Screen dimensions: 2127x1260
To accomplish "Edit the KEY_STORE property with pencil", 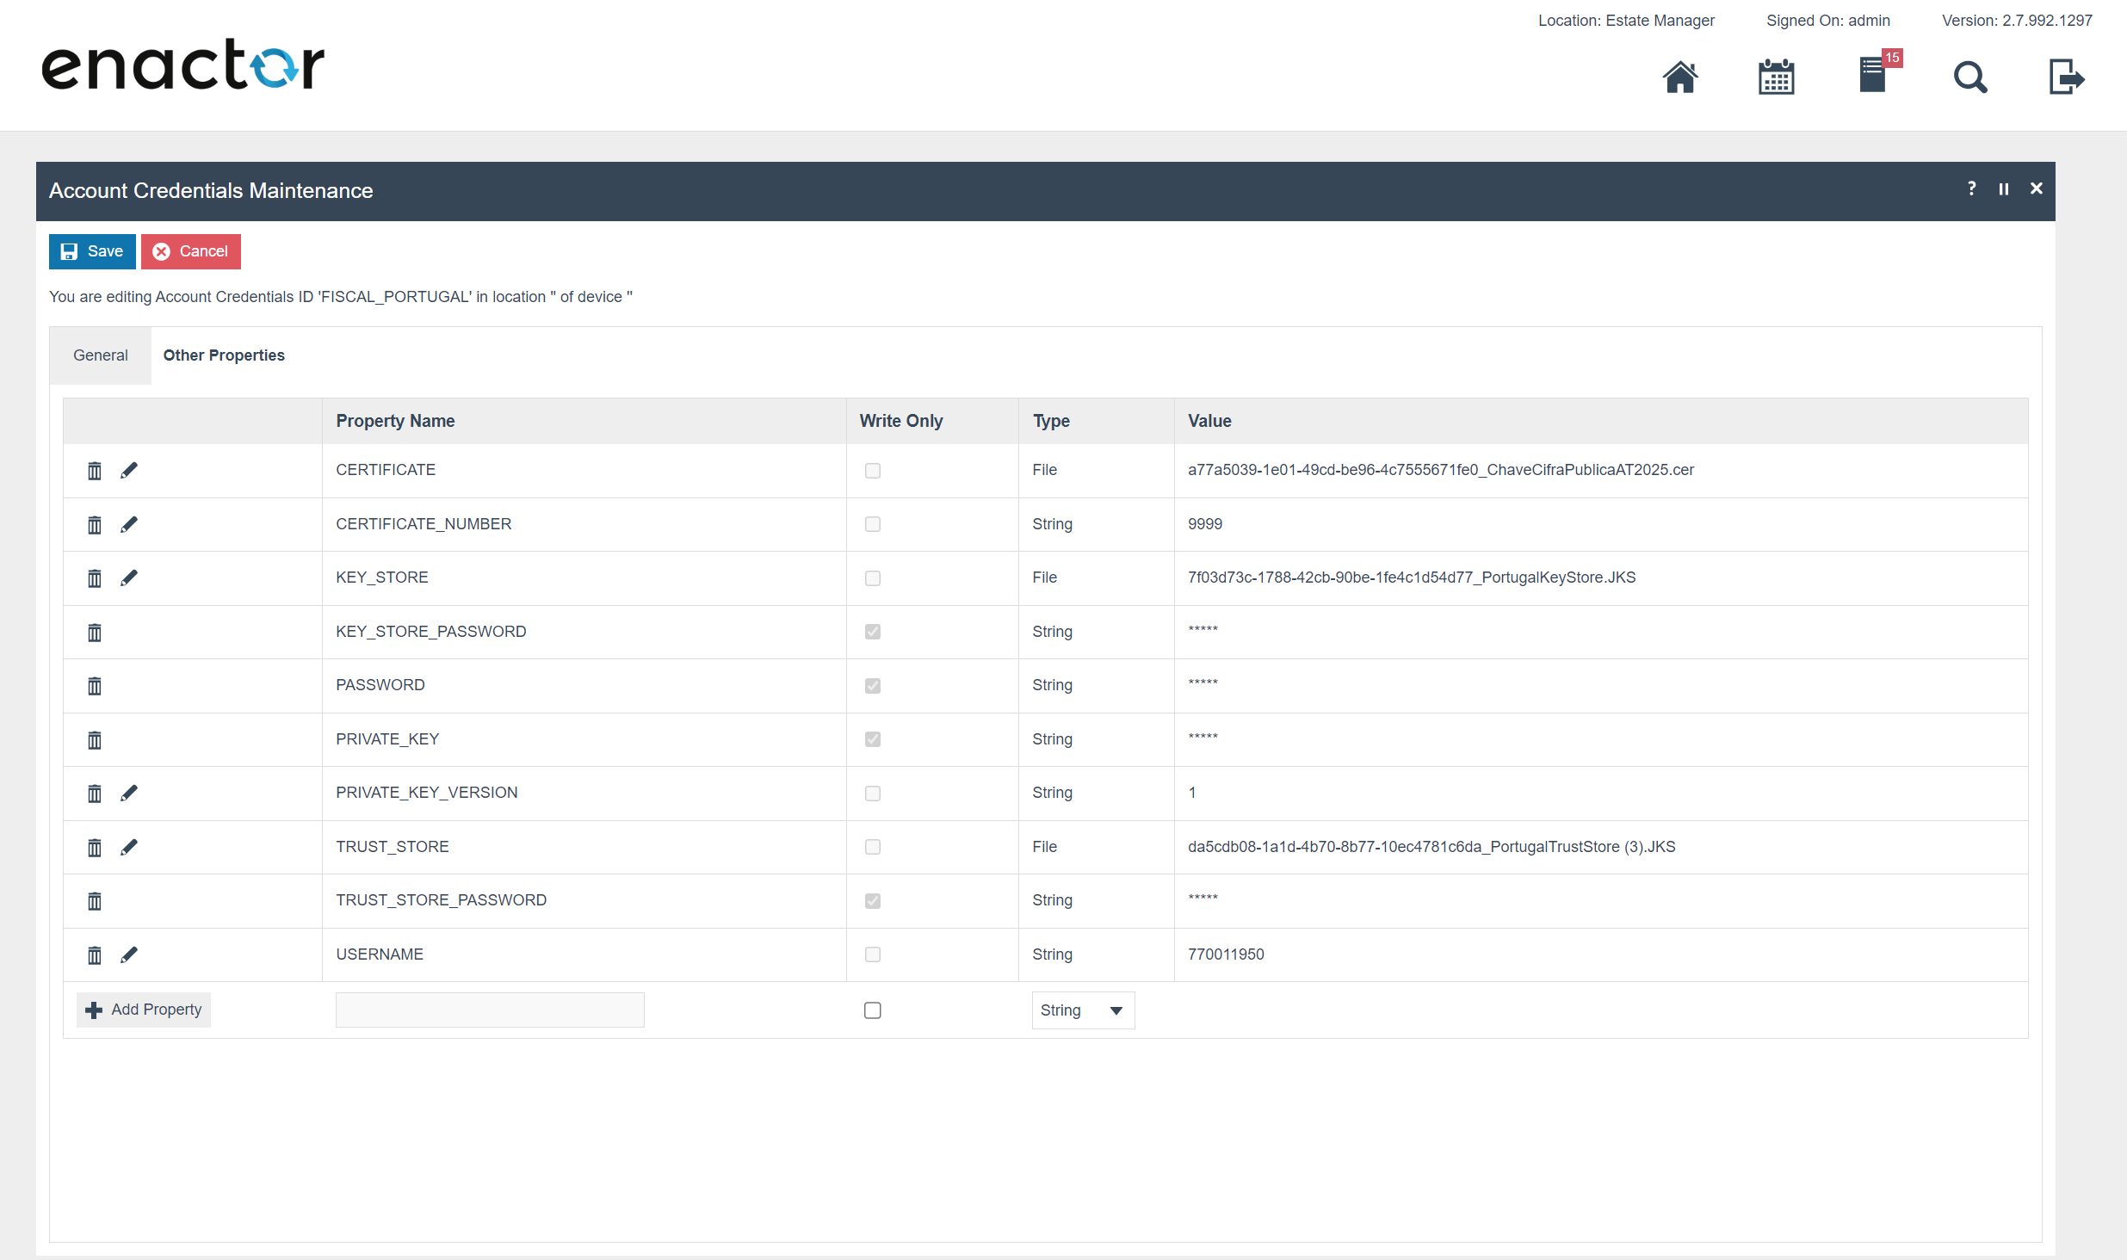I will [x=129, y=578].
